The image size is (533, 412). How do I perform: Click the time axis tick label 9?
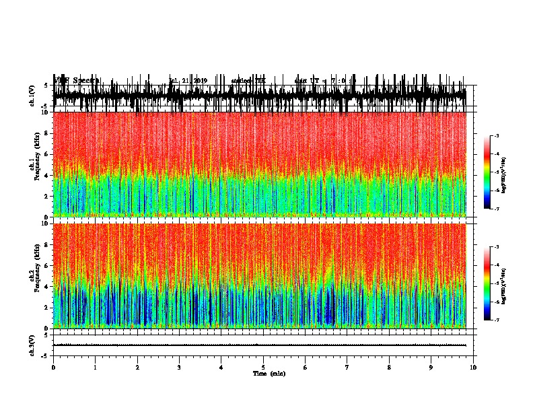(x=431, y=368)
